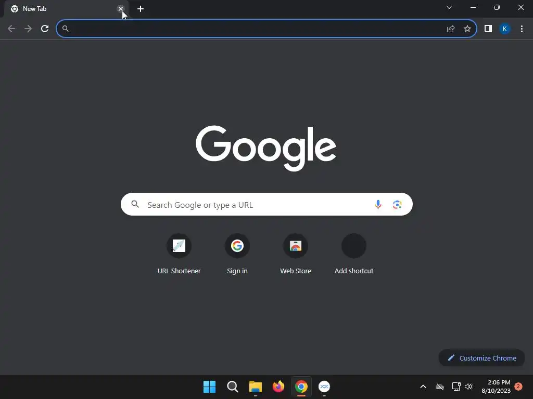Open the Windows Start menu
533x399 pixels.
(x=209, y=387)
